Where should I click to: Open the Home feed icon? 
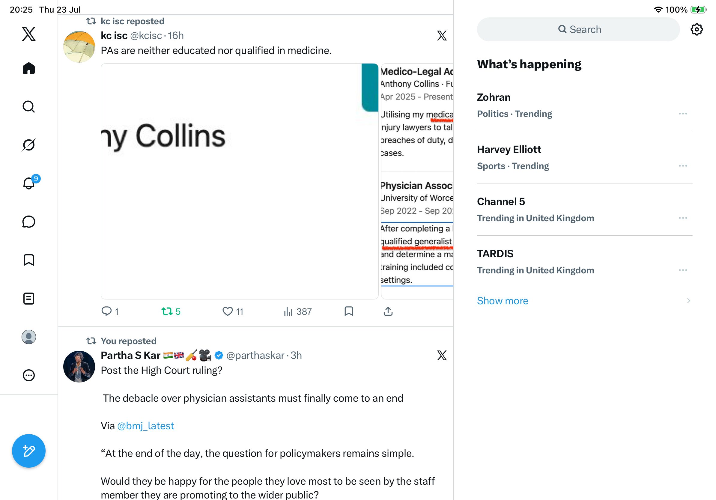(29, 68)
